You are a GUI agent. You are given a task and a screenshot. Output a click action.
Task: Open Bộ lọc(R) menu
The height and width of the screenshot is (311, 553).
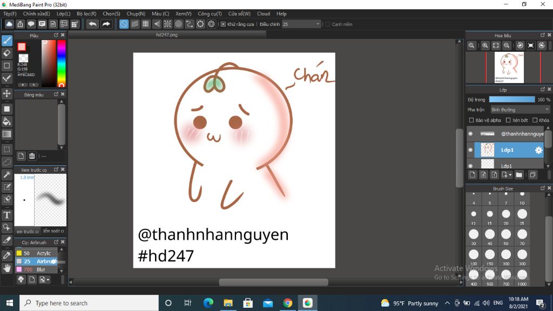(x=86, y=13)
